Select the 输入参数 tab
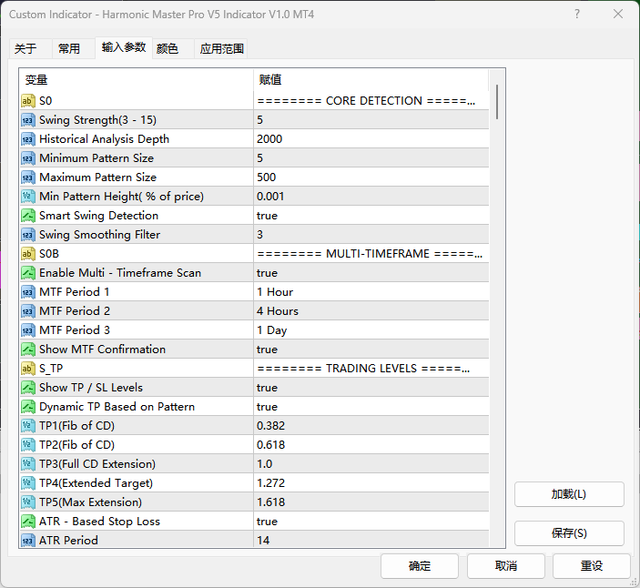 [124, 47]
